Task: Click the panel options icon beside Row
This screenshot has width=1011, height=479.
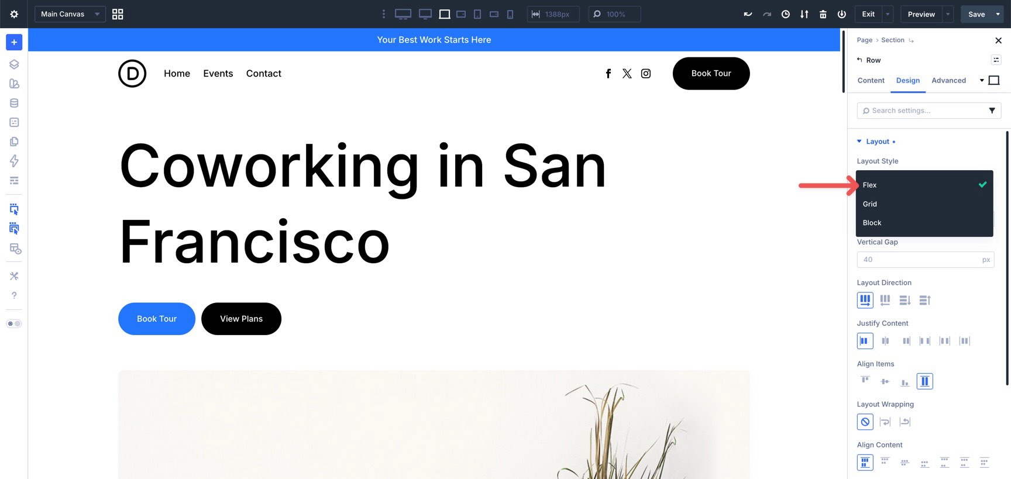Action: (x=996, y=60)
